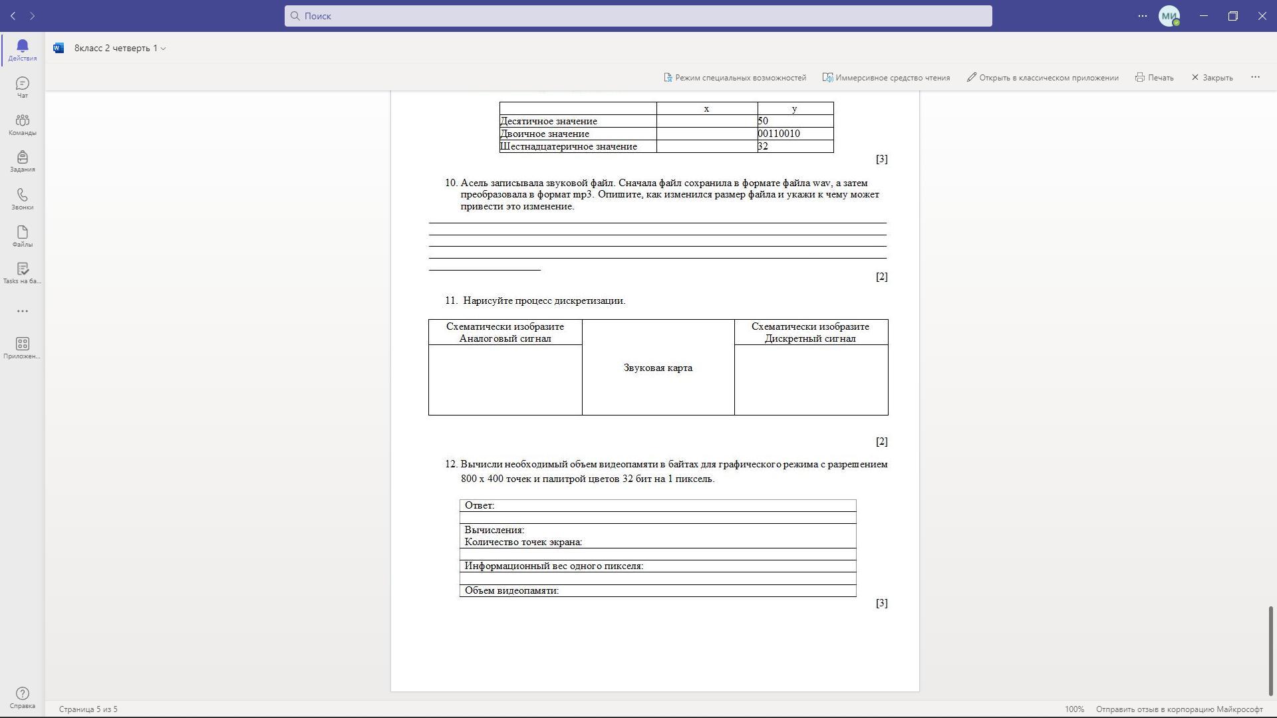Open document in classic desktop app
The height and width of the screenshot is (718, 1277).
pos(1043,78)
